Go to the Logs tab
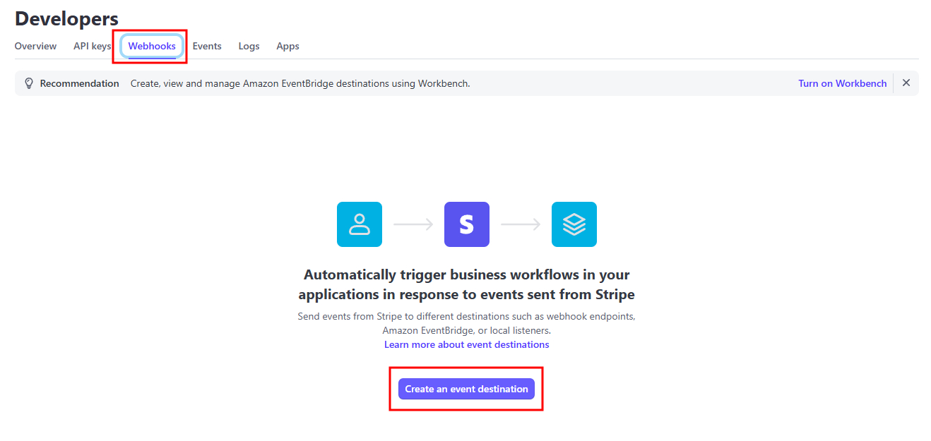Image resolution: width=931 pixels, height=441 pixels. (x=249, y=46)
